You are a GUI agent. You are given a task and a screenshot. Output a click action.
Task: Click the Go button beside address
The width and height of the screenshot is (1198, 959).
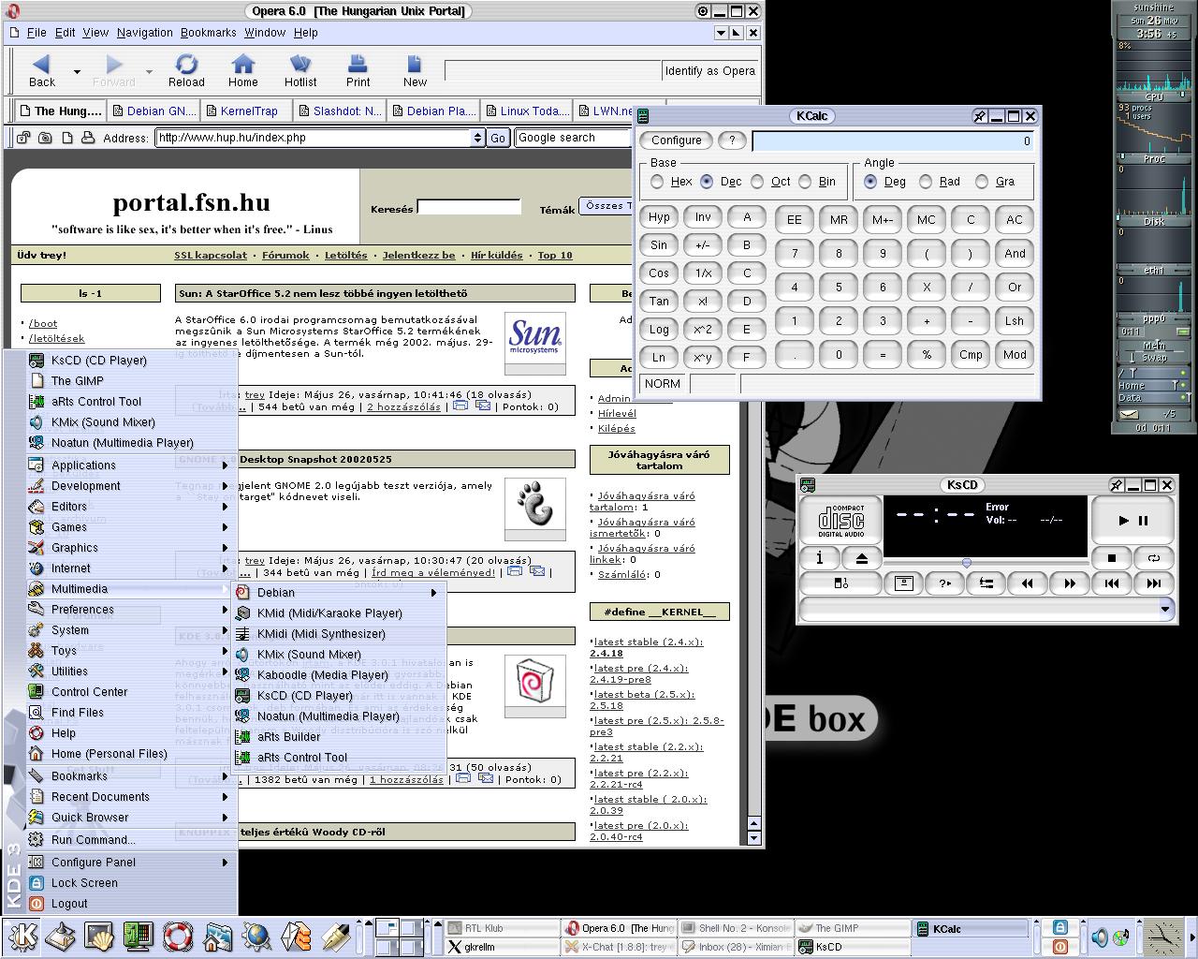pos(498,138)
